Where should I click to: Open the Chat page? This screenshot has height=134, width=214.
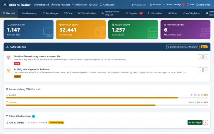click(94, 5)
